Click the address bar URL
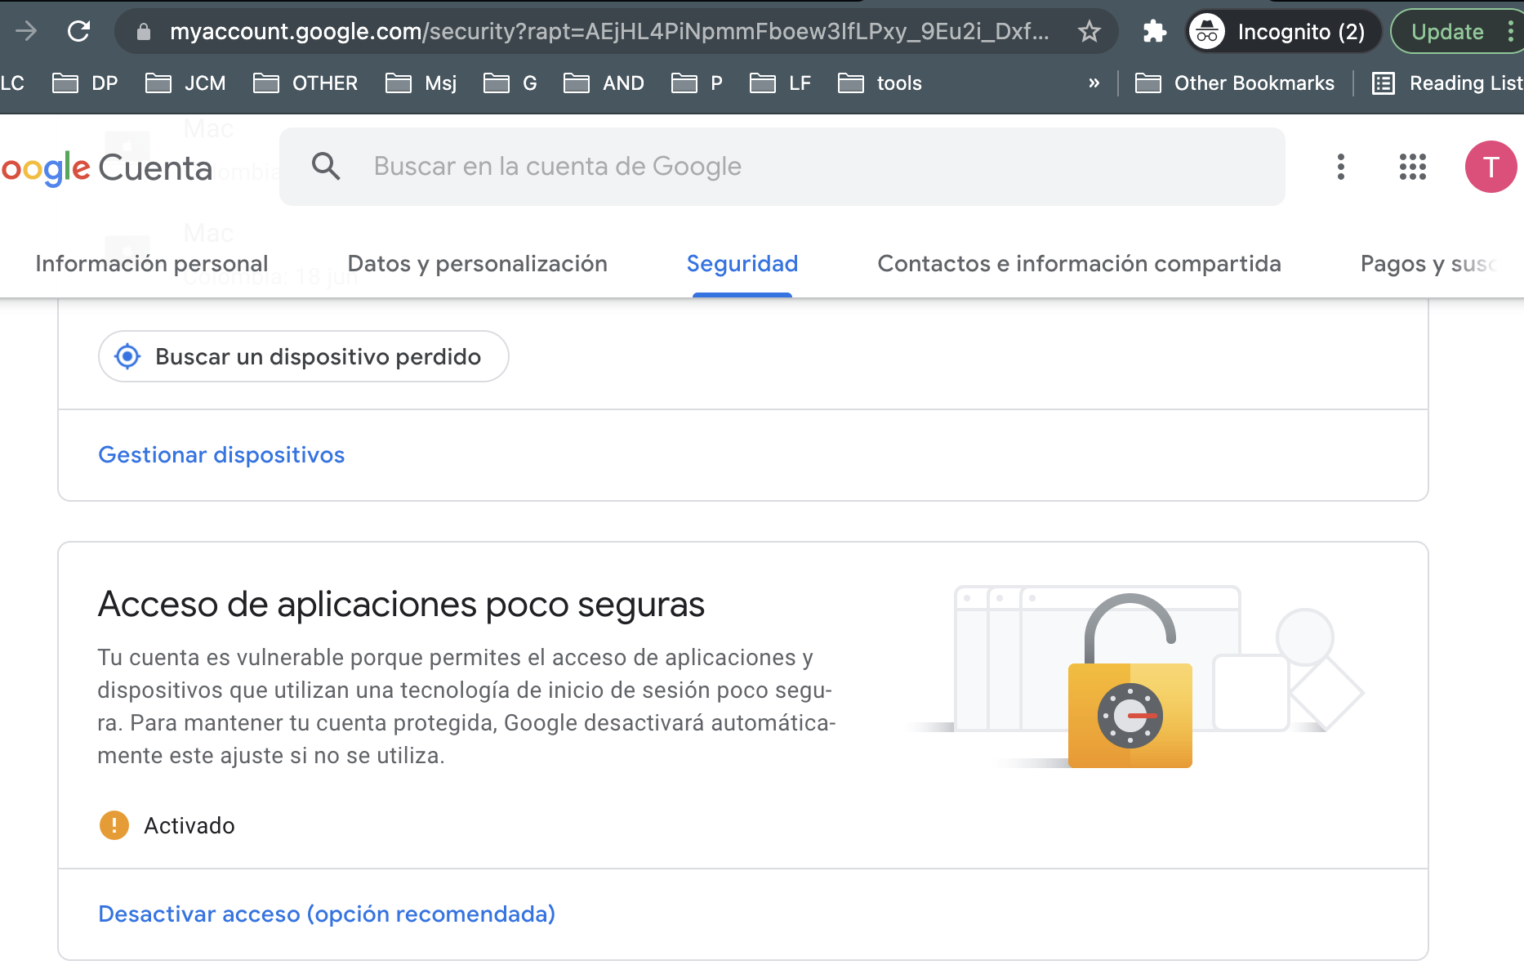 [609, 32]
